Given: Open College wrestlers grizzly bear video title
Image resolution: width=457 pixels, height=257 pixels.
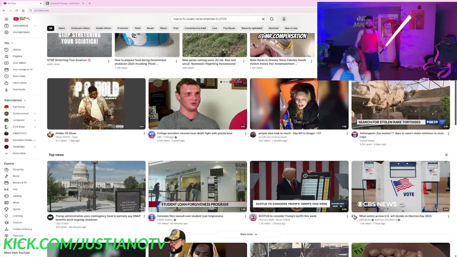Looking at the screenshot, I should tap(195, 133).
